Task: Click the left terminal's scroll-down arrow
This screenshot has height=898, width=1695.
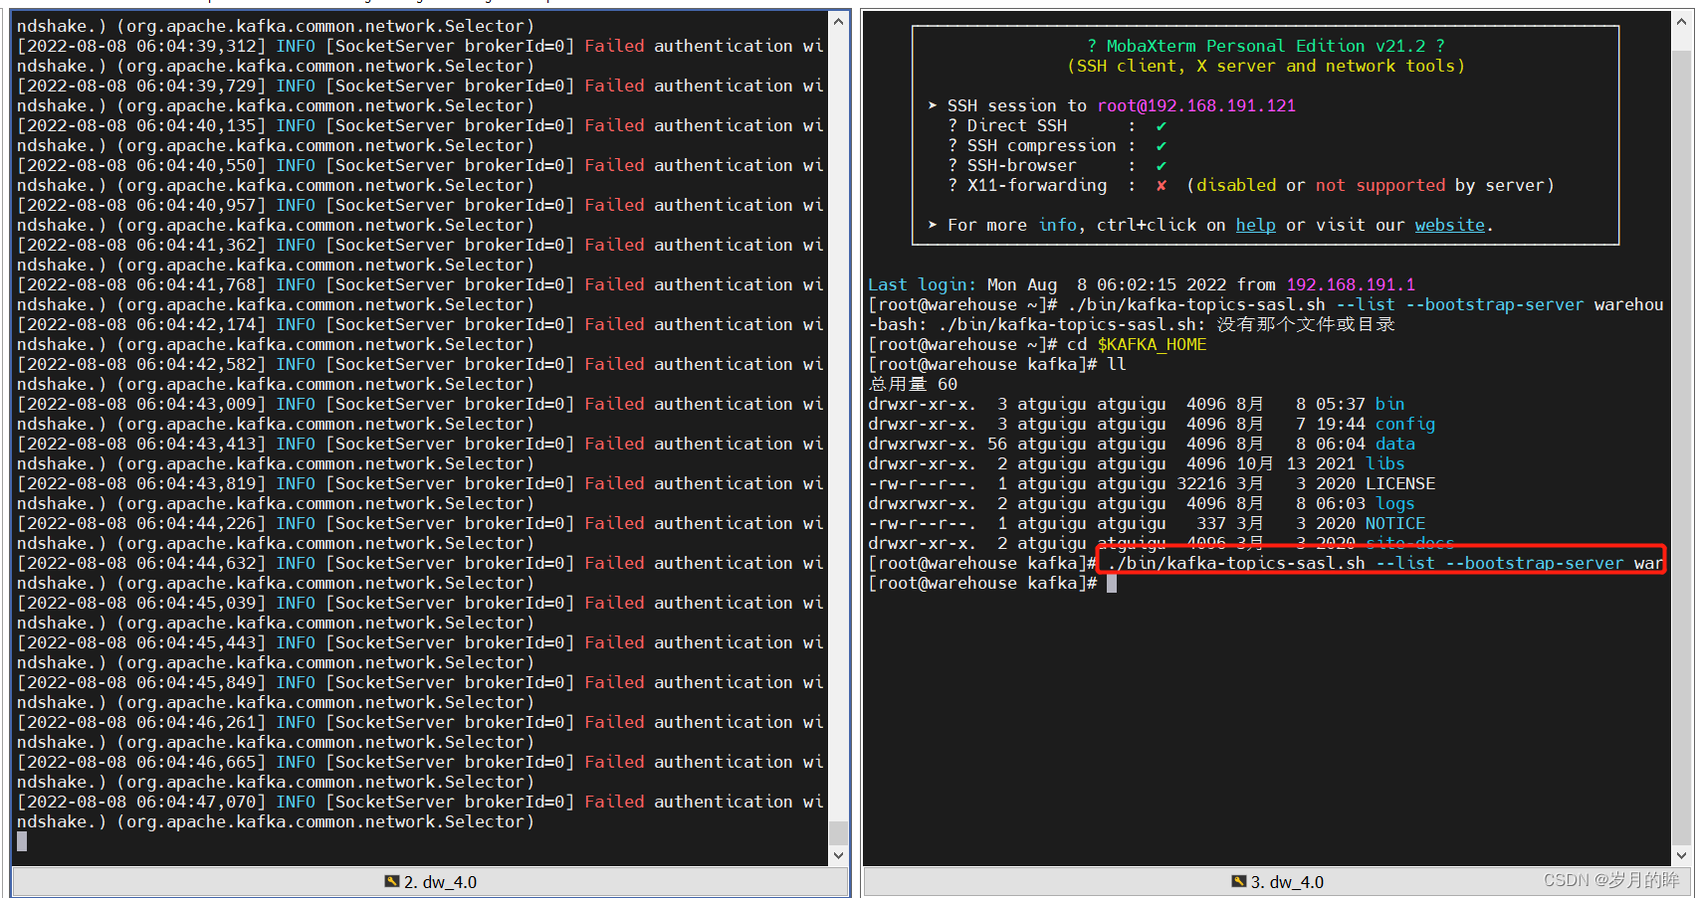Action: click(x=839, y=855)
